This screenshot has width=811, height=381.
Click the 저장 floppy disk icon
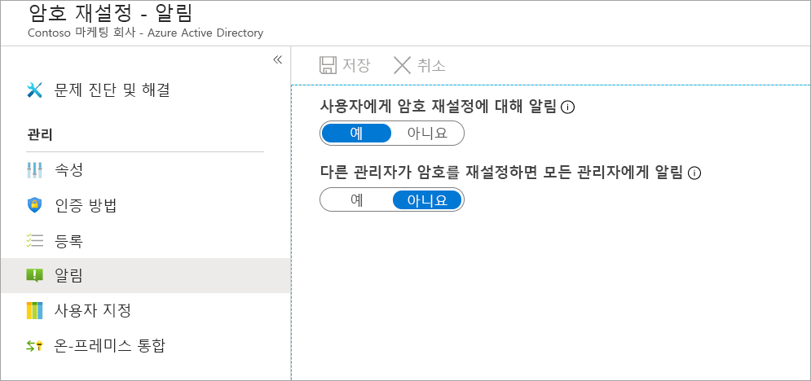328,65
